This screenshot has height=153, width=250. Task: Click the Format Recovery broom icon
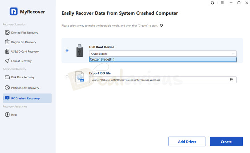[x=7, y=61]
